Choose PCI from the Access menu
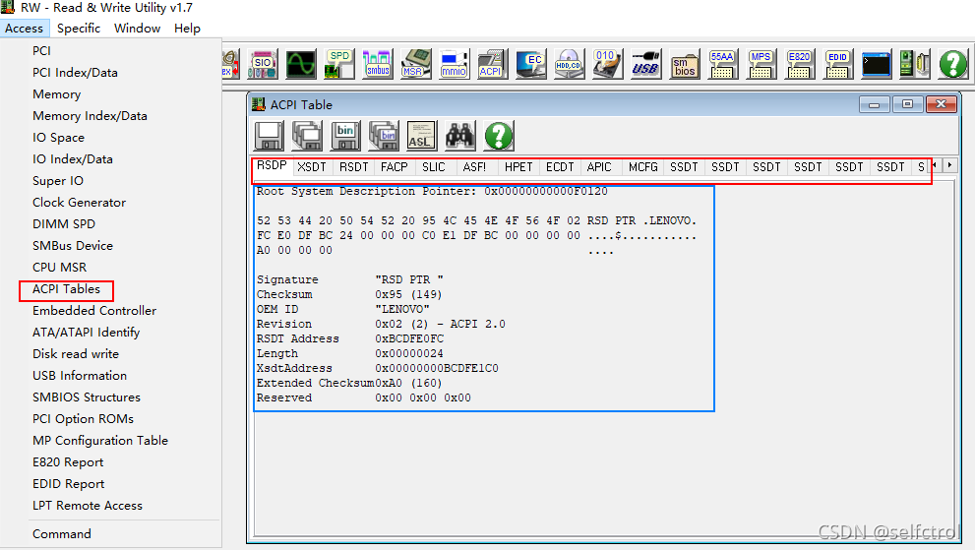 coord(41,51)
